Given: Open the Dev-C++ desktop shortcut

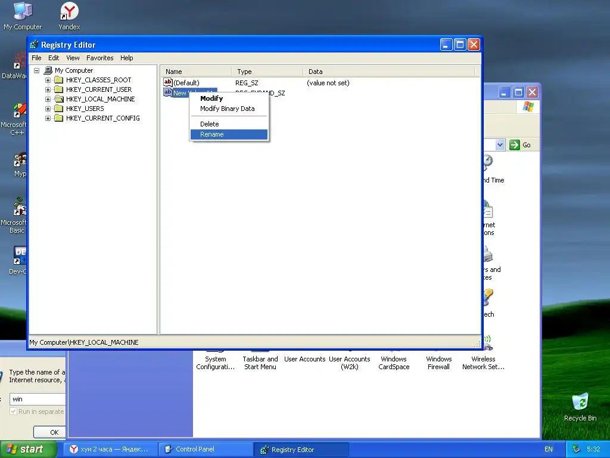Looking at the screenshot, I should (17, 260).
